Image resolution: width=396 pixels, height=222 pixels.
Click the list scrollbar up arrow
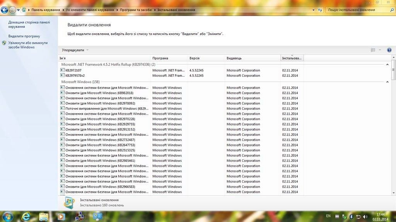[393, 58]
